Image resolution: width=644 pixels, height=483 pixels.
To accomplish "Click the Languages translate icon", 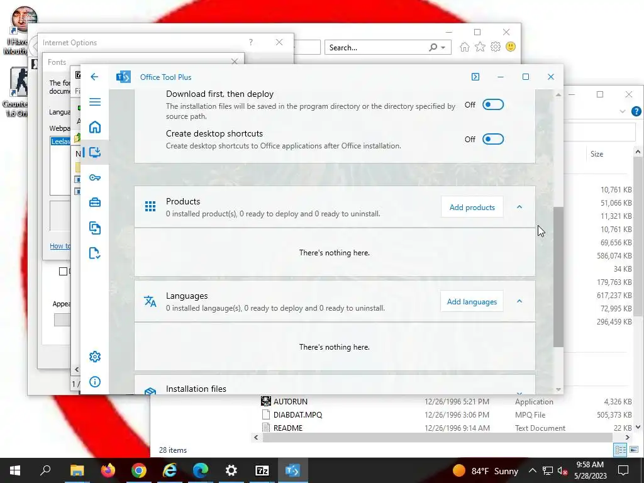I will pyautogui.click(x=150, y=301).
